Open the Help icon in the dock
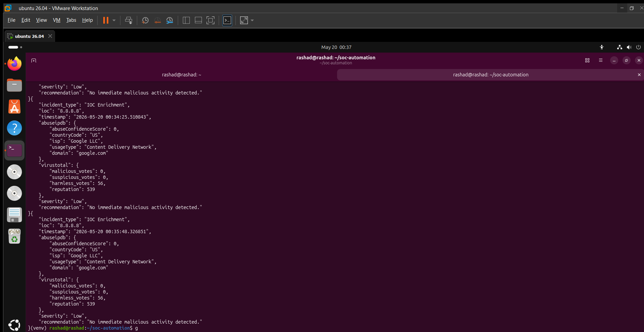644x332 pixels. (x=14, y=128)
